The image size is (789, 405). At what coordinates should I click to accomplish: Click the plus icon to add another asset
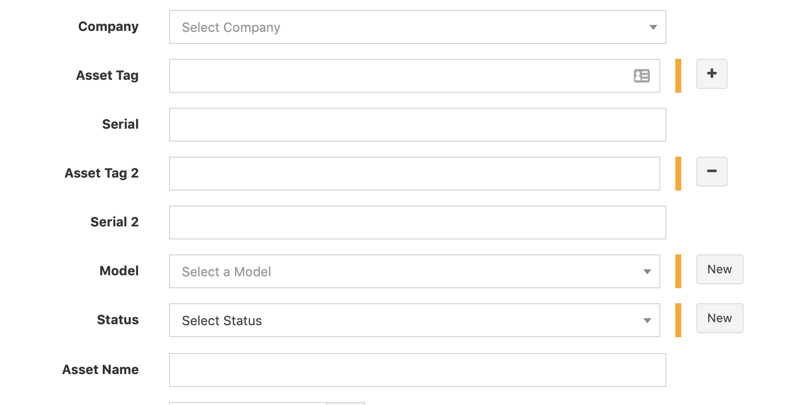pyautogui.click(x=712, y=73)
